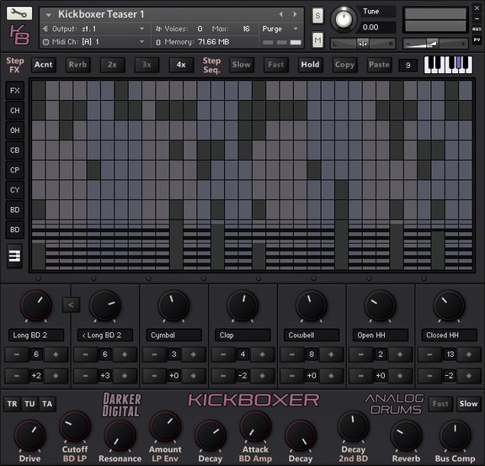Image resolution: width=485 pixels, height=466 pixels.
Task: Decrease the Clap sample number with minus
Action: pyautogui.click(x=223, y=354)
